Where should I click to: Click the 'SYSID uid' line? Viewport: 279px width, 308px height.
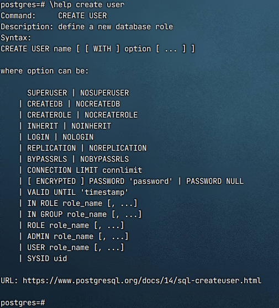pyautogui.click(x=47, y=258)
